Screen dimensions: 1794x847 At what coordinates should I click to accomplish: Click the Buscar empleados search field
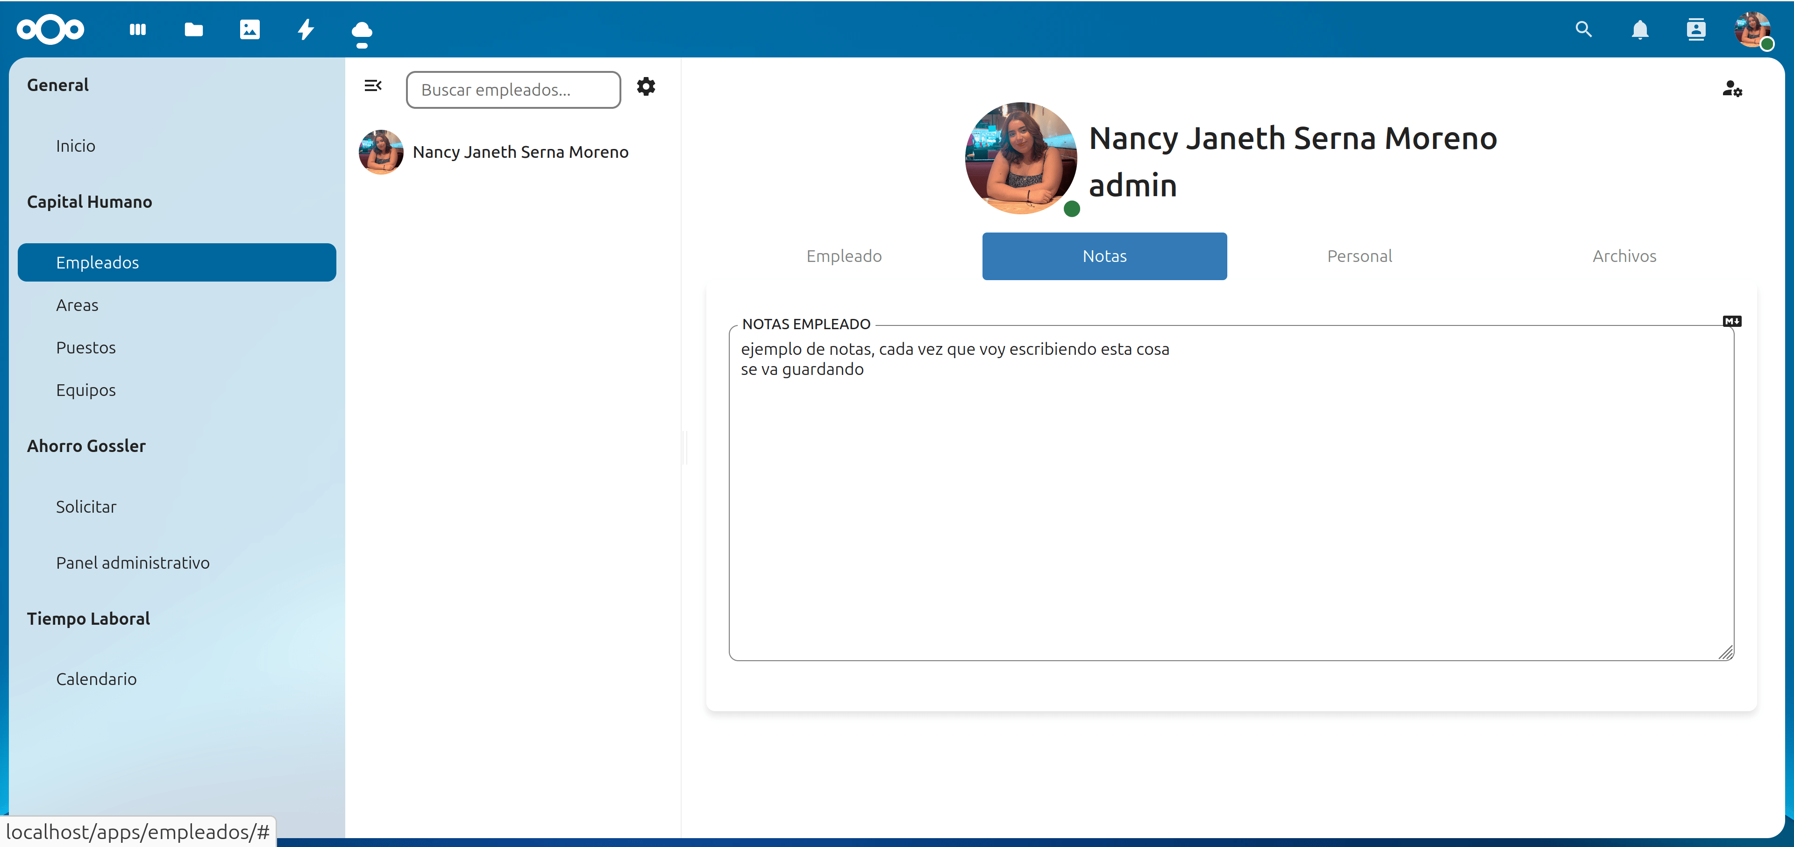513,90
